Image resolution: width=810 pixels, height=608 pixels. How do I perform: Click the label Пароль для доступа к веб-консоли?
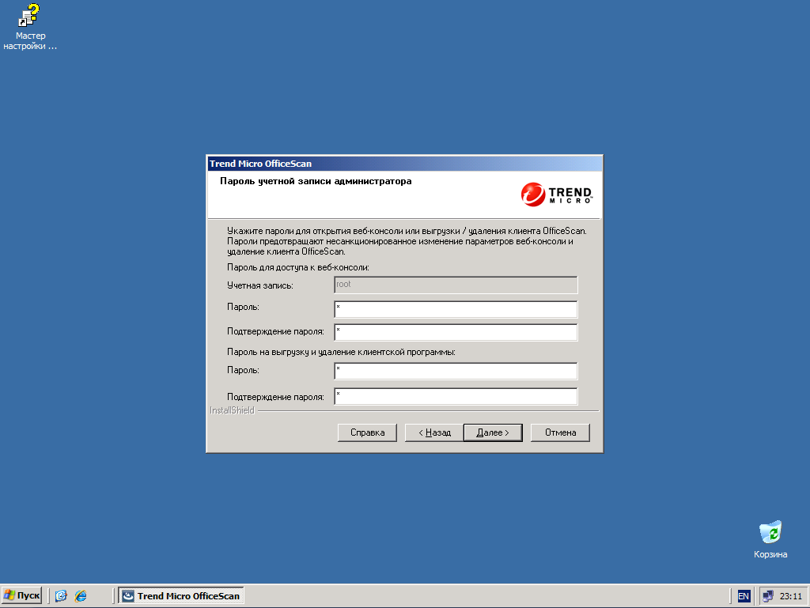tap(298, 267)
